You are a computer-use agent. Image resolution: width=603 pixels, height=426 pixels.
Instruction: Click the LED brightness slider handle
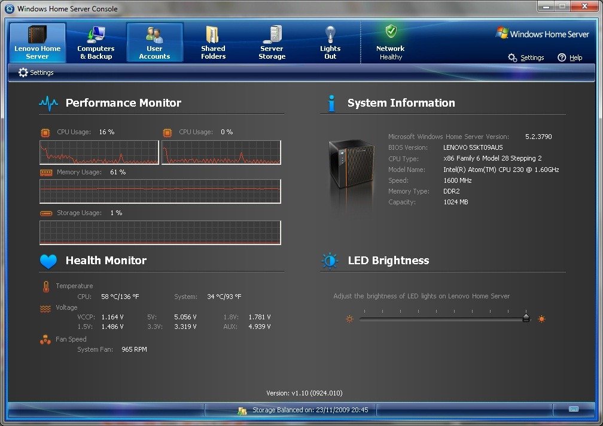tap(526, 318)
